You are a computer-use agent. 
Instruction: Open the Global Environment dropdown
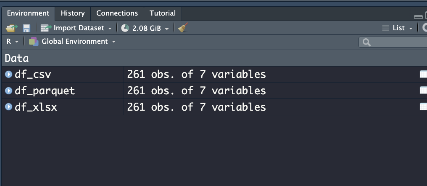(72, 42)
